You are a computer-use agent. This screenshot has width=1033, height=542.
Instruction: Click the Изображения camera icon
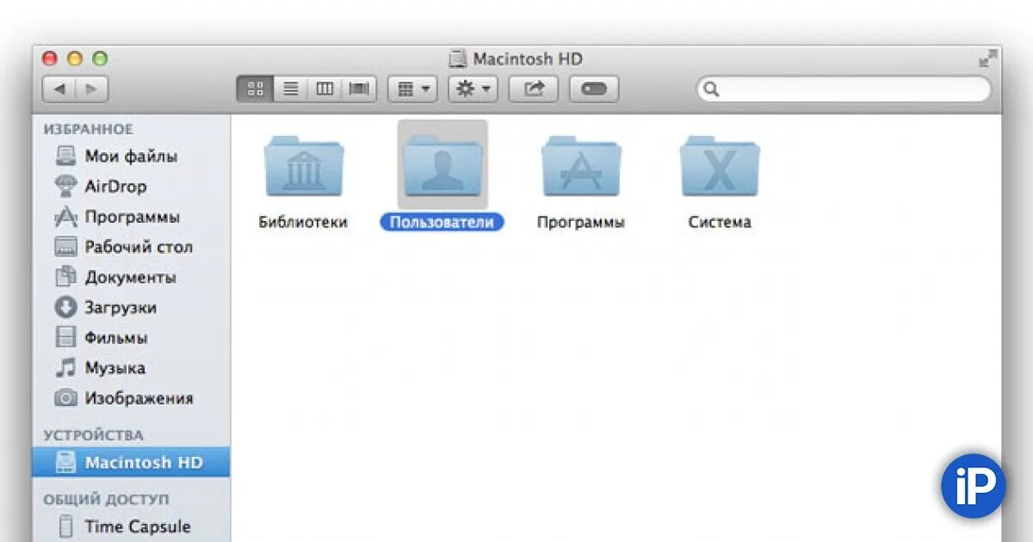coord(65,398)
